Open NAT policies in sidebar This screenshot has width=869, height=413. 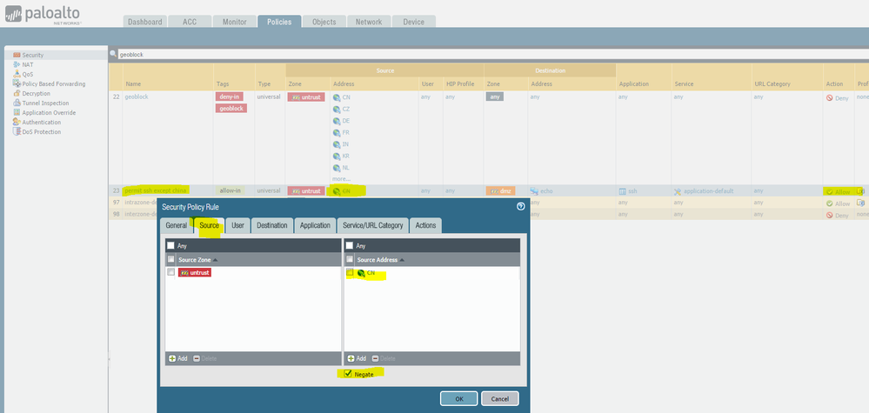coord(28,64)
